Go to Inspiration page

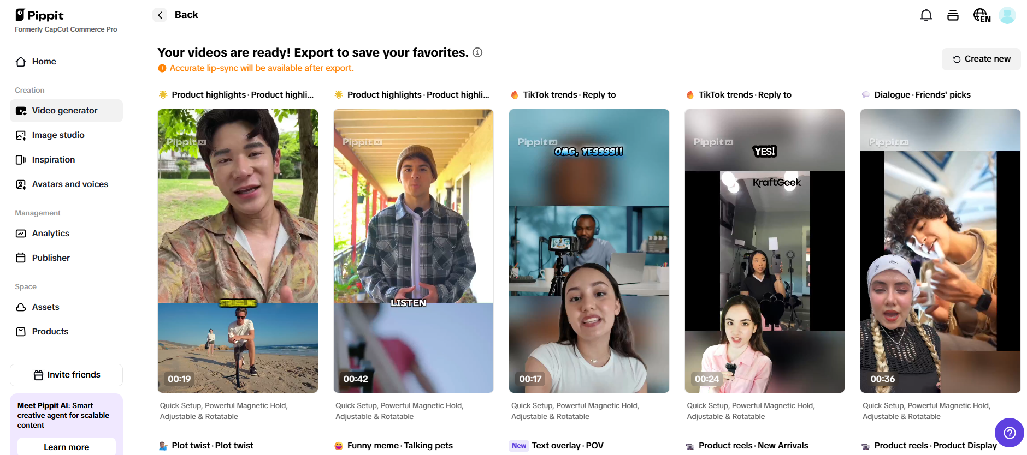click(x=66, y=160)
